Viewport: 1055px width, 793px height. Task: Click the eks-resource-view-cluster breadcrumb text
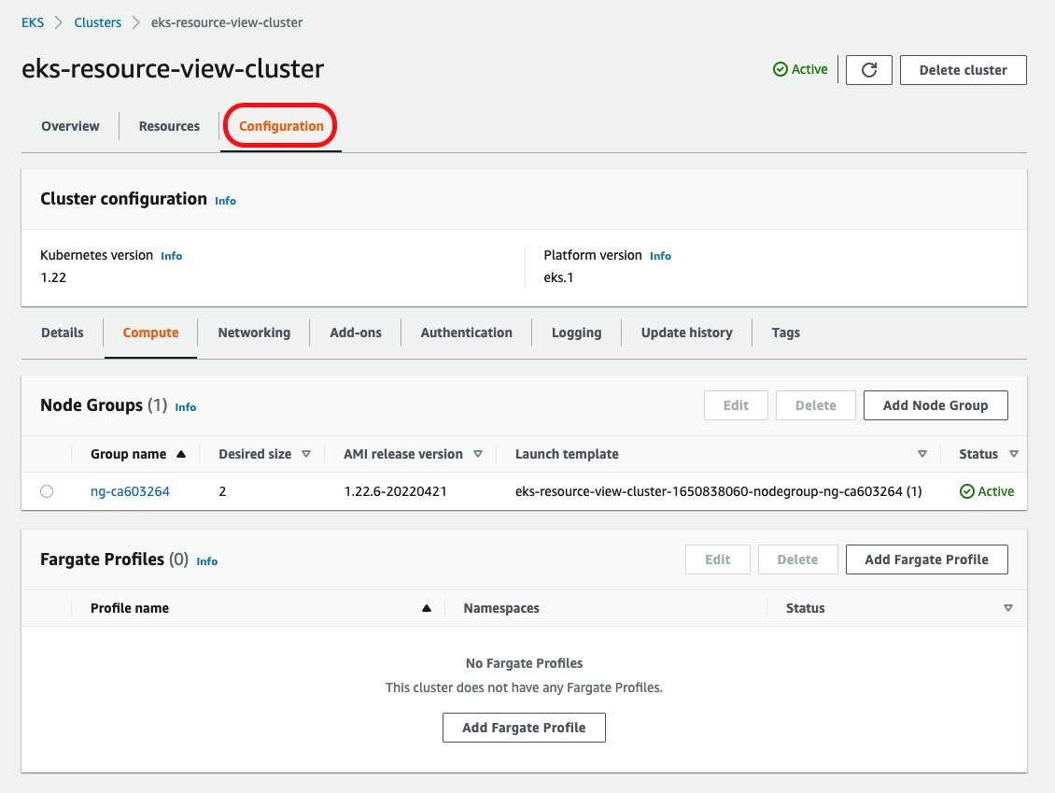click(x=227, y=22)
